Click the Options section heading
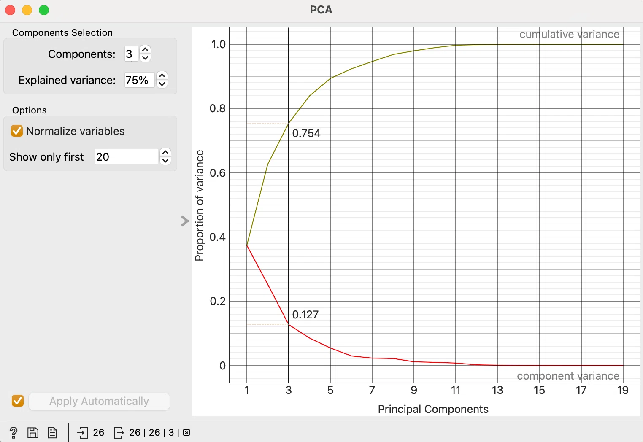This screenshot has width=643, height=442. pos(30,110)
